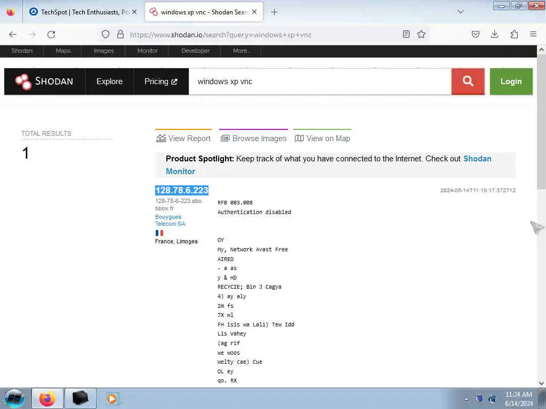Click the forward navigation arrow
This screenshot has width=546, height=409.
click(32, 35)
